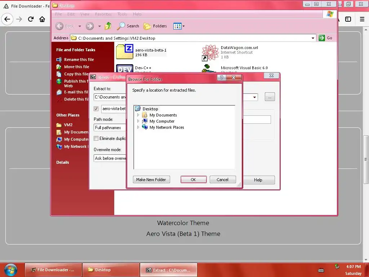
Task: Reload the File Downloader page
Action: click(31, 19)
